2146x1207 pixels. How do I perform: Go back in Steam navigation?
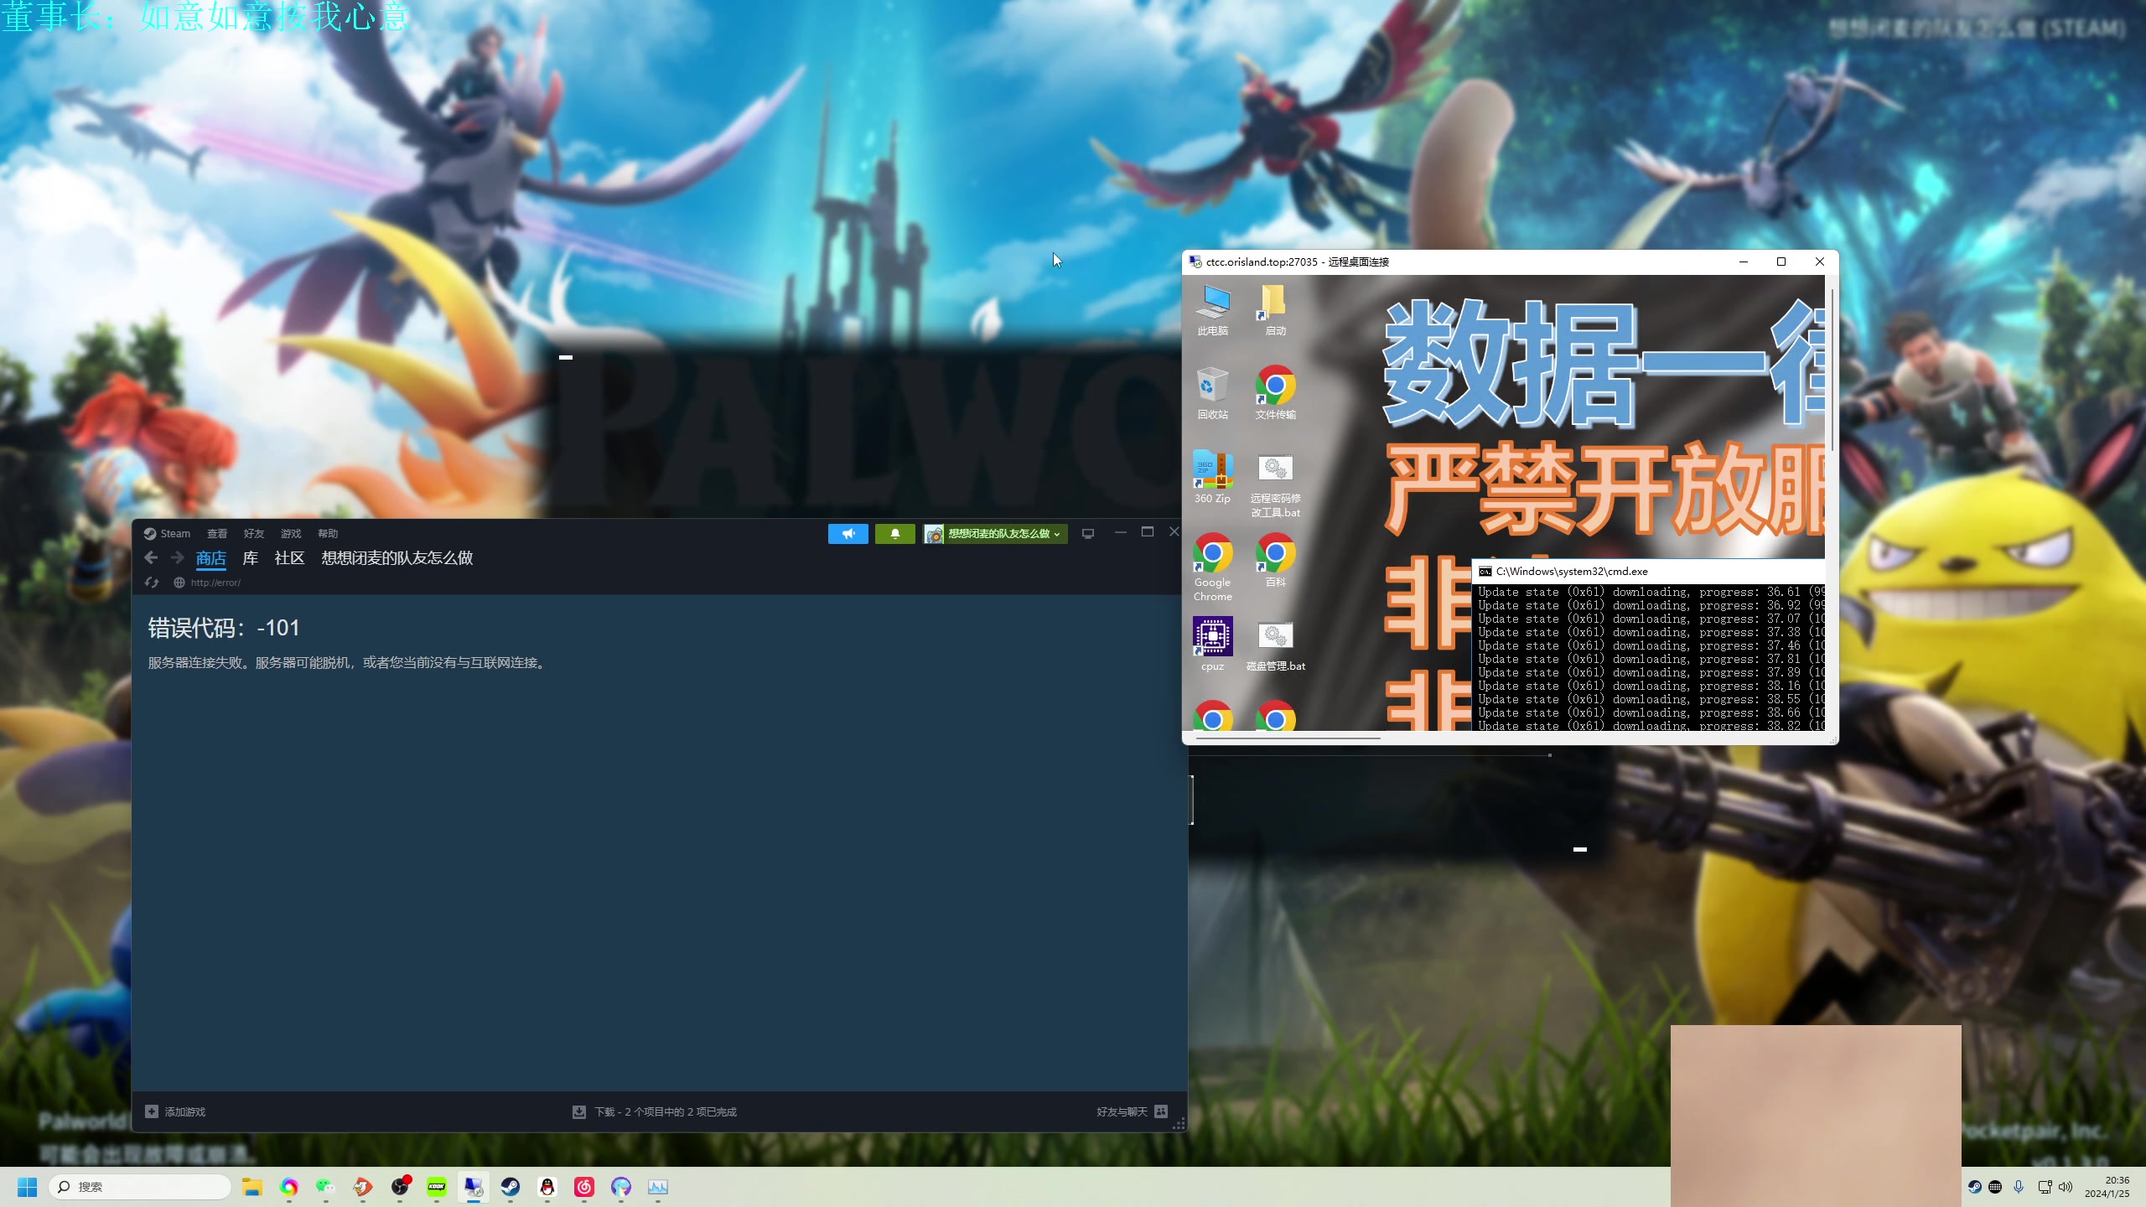pos(151,558)
